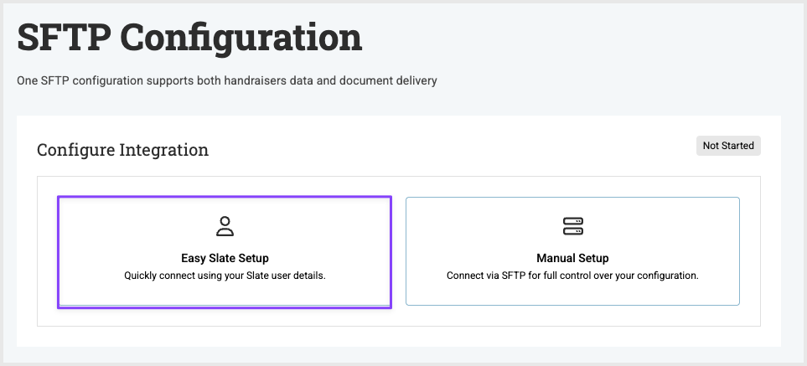
Task: Click the Configure Integration heading
Action: tap(122, 151)
